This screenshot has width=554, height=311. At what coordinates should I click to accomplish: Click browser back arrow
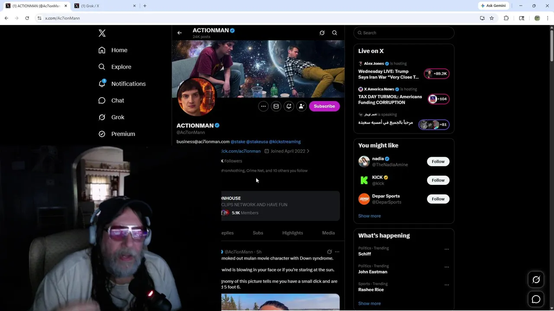[6, 18]
